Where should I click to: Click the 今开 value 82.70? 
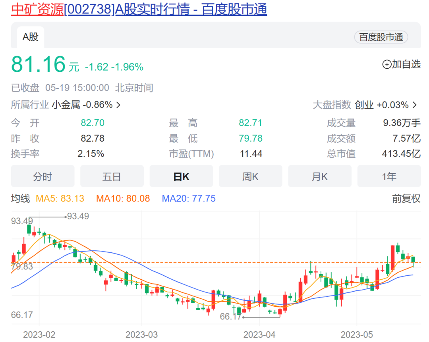coord(93,123)
